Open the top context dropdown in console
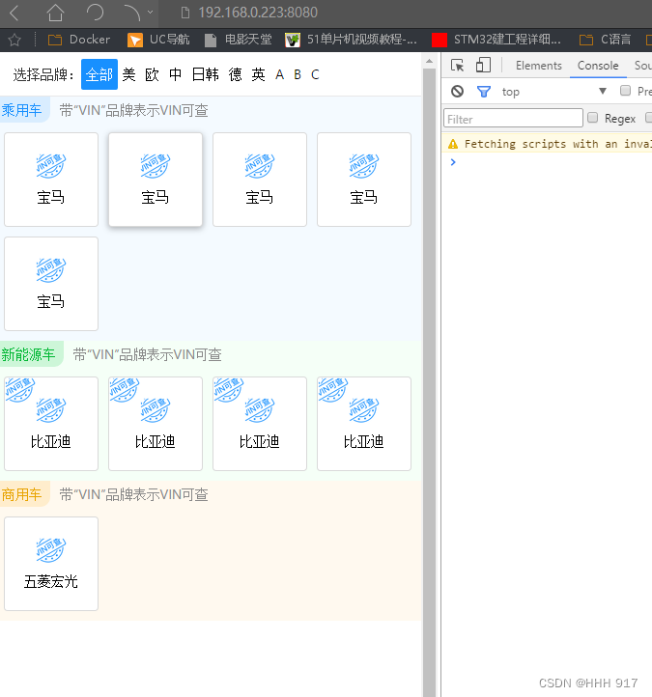The width and height of the screenshot is (652, 697). (x=553, y=92)
